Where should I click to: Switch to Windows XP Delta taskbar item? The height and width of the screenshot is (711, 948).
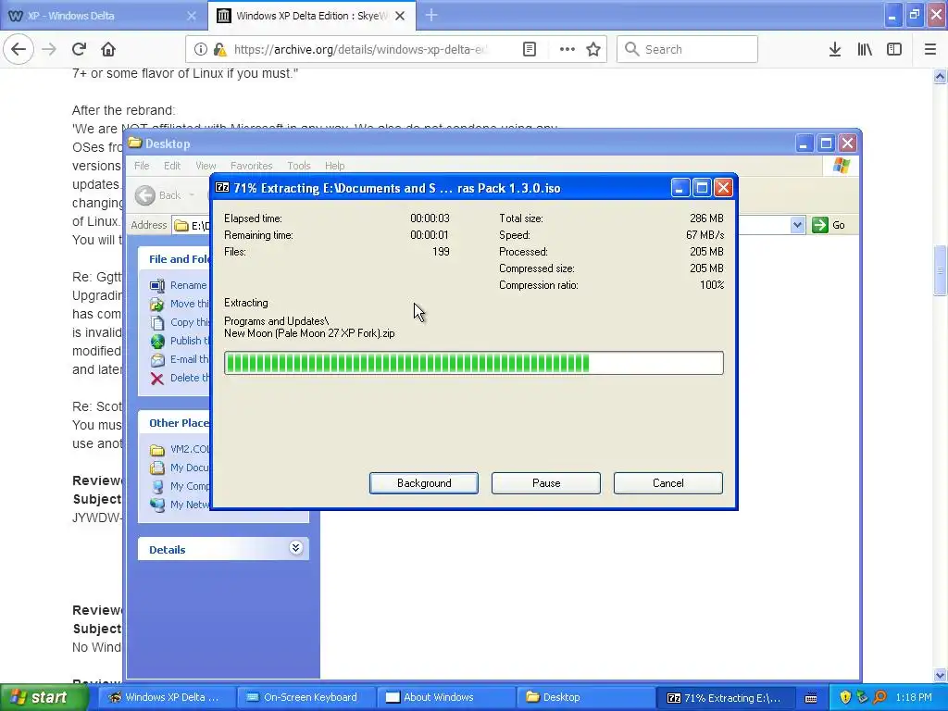[165, 698]
